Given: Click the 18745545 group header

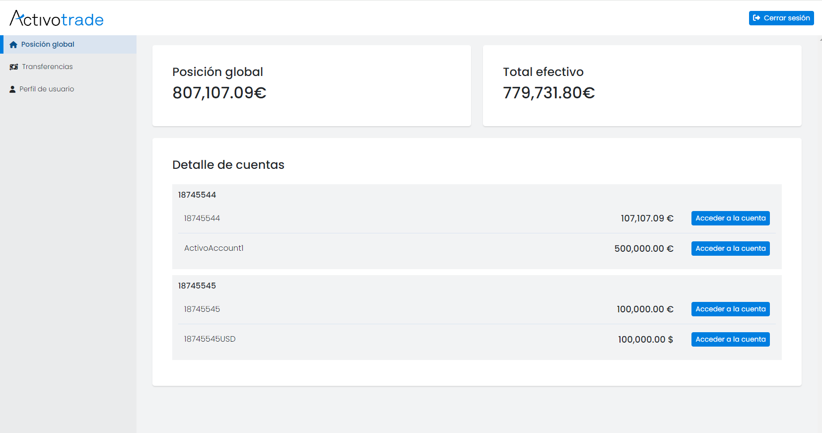Looking at the screenshot, I should tap(197, 286).
